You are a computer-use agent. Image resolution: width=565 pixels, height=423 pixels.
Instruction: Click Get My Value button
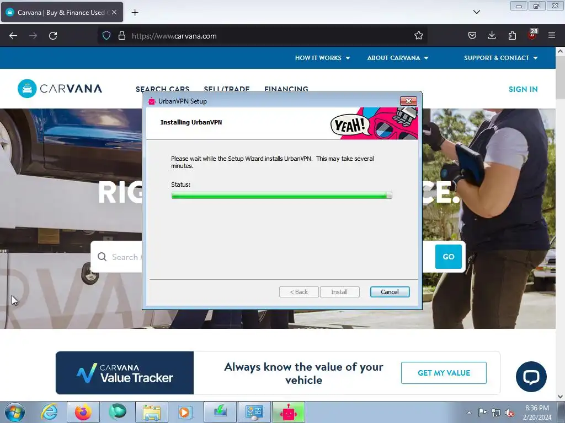pos(444,373)
